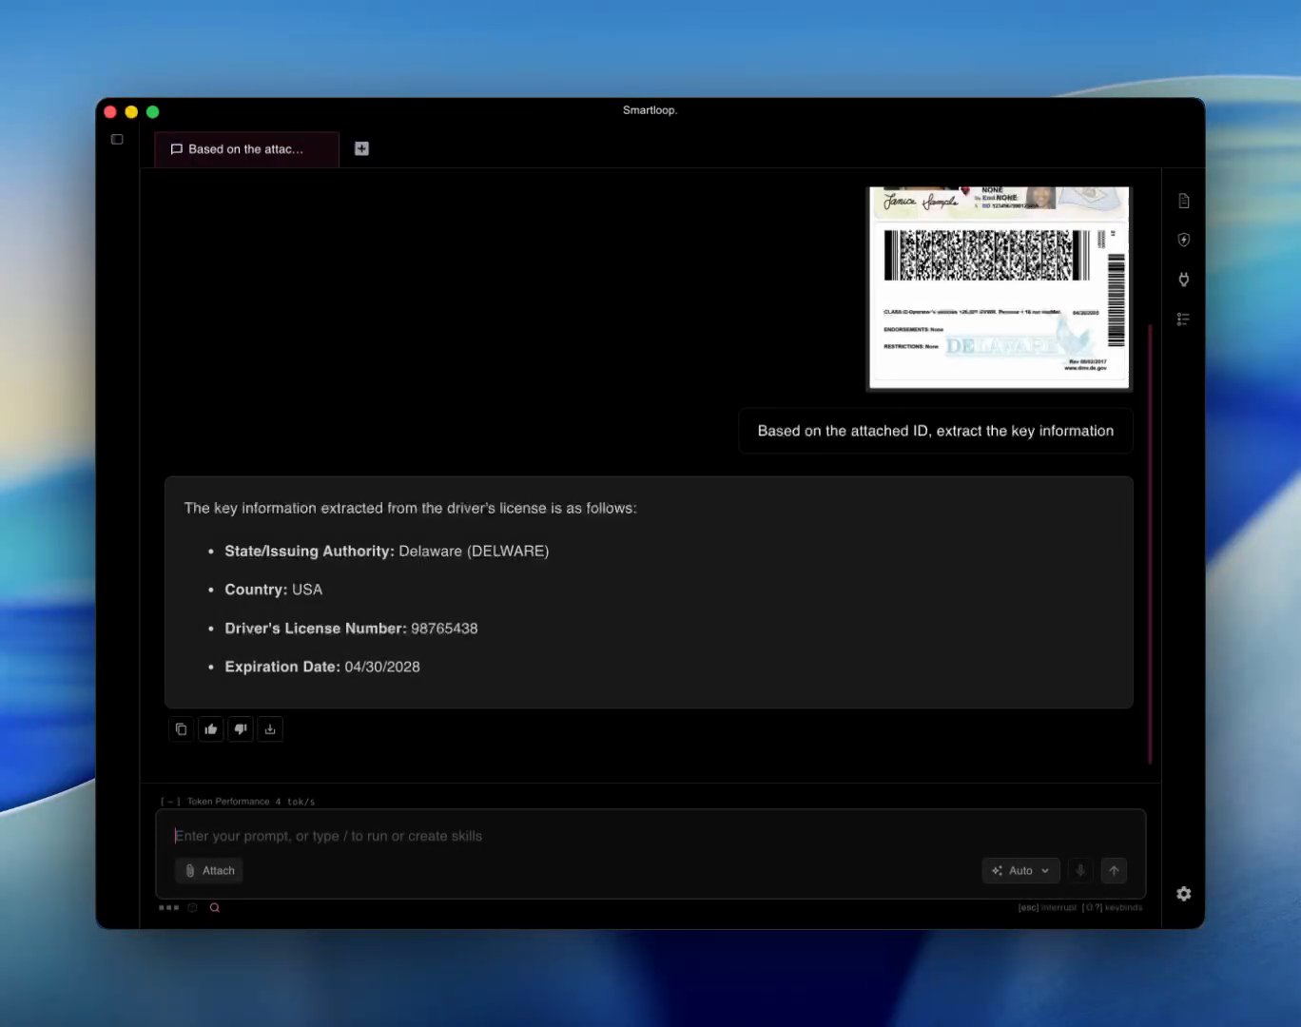Viewport: 1301px width, 1027px height.
Task: Focus the prompt input field
Action: 650,836
